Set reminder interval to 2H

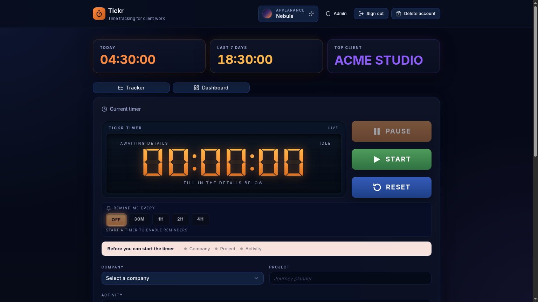coord(180,219)
